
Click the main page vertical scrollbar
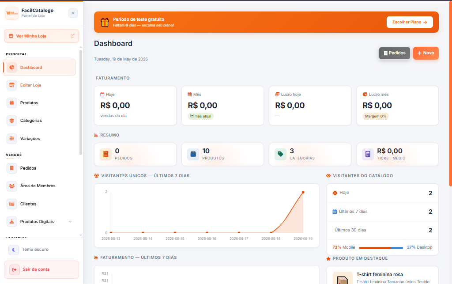click(451, 94)
